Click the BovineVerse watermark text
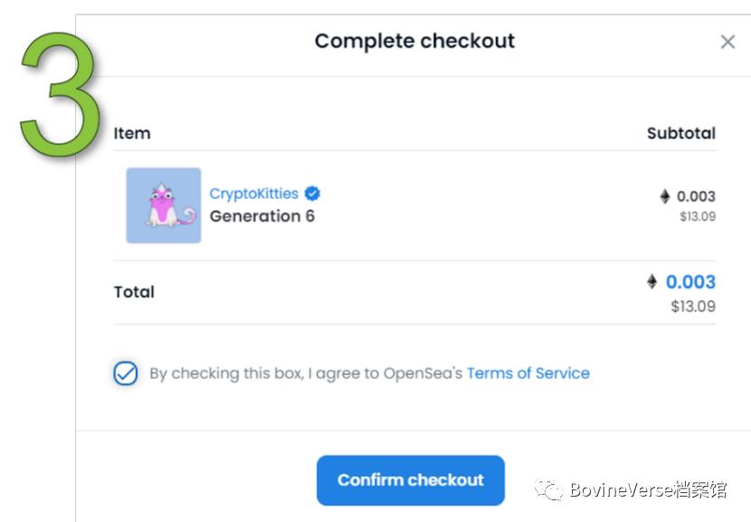This screenshot has width=751, height=522. coord(647,490)
